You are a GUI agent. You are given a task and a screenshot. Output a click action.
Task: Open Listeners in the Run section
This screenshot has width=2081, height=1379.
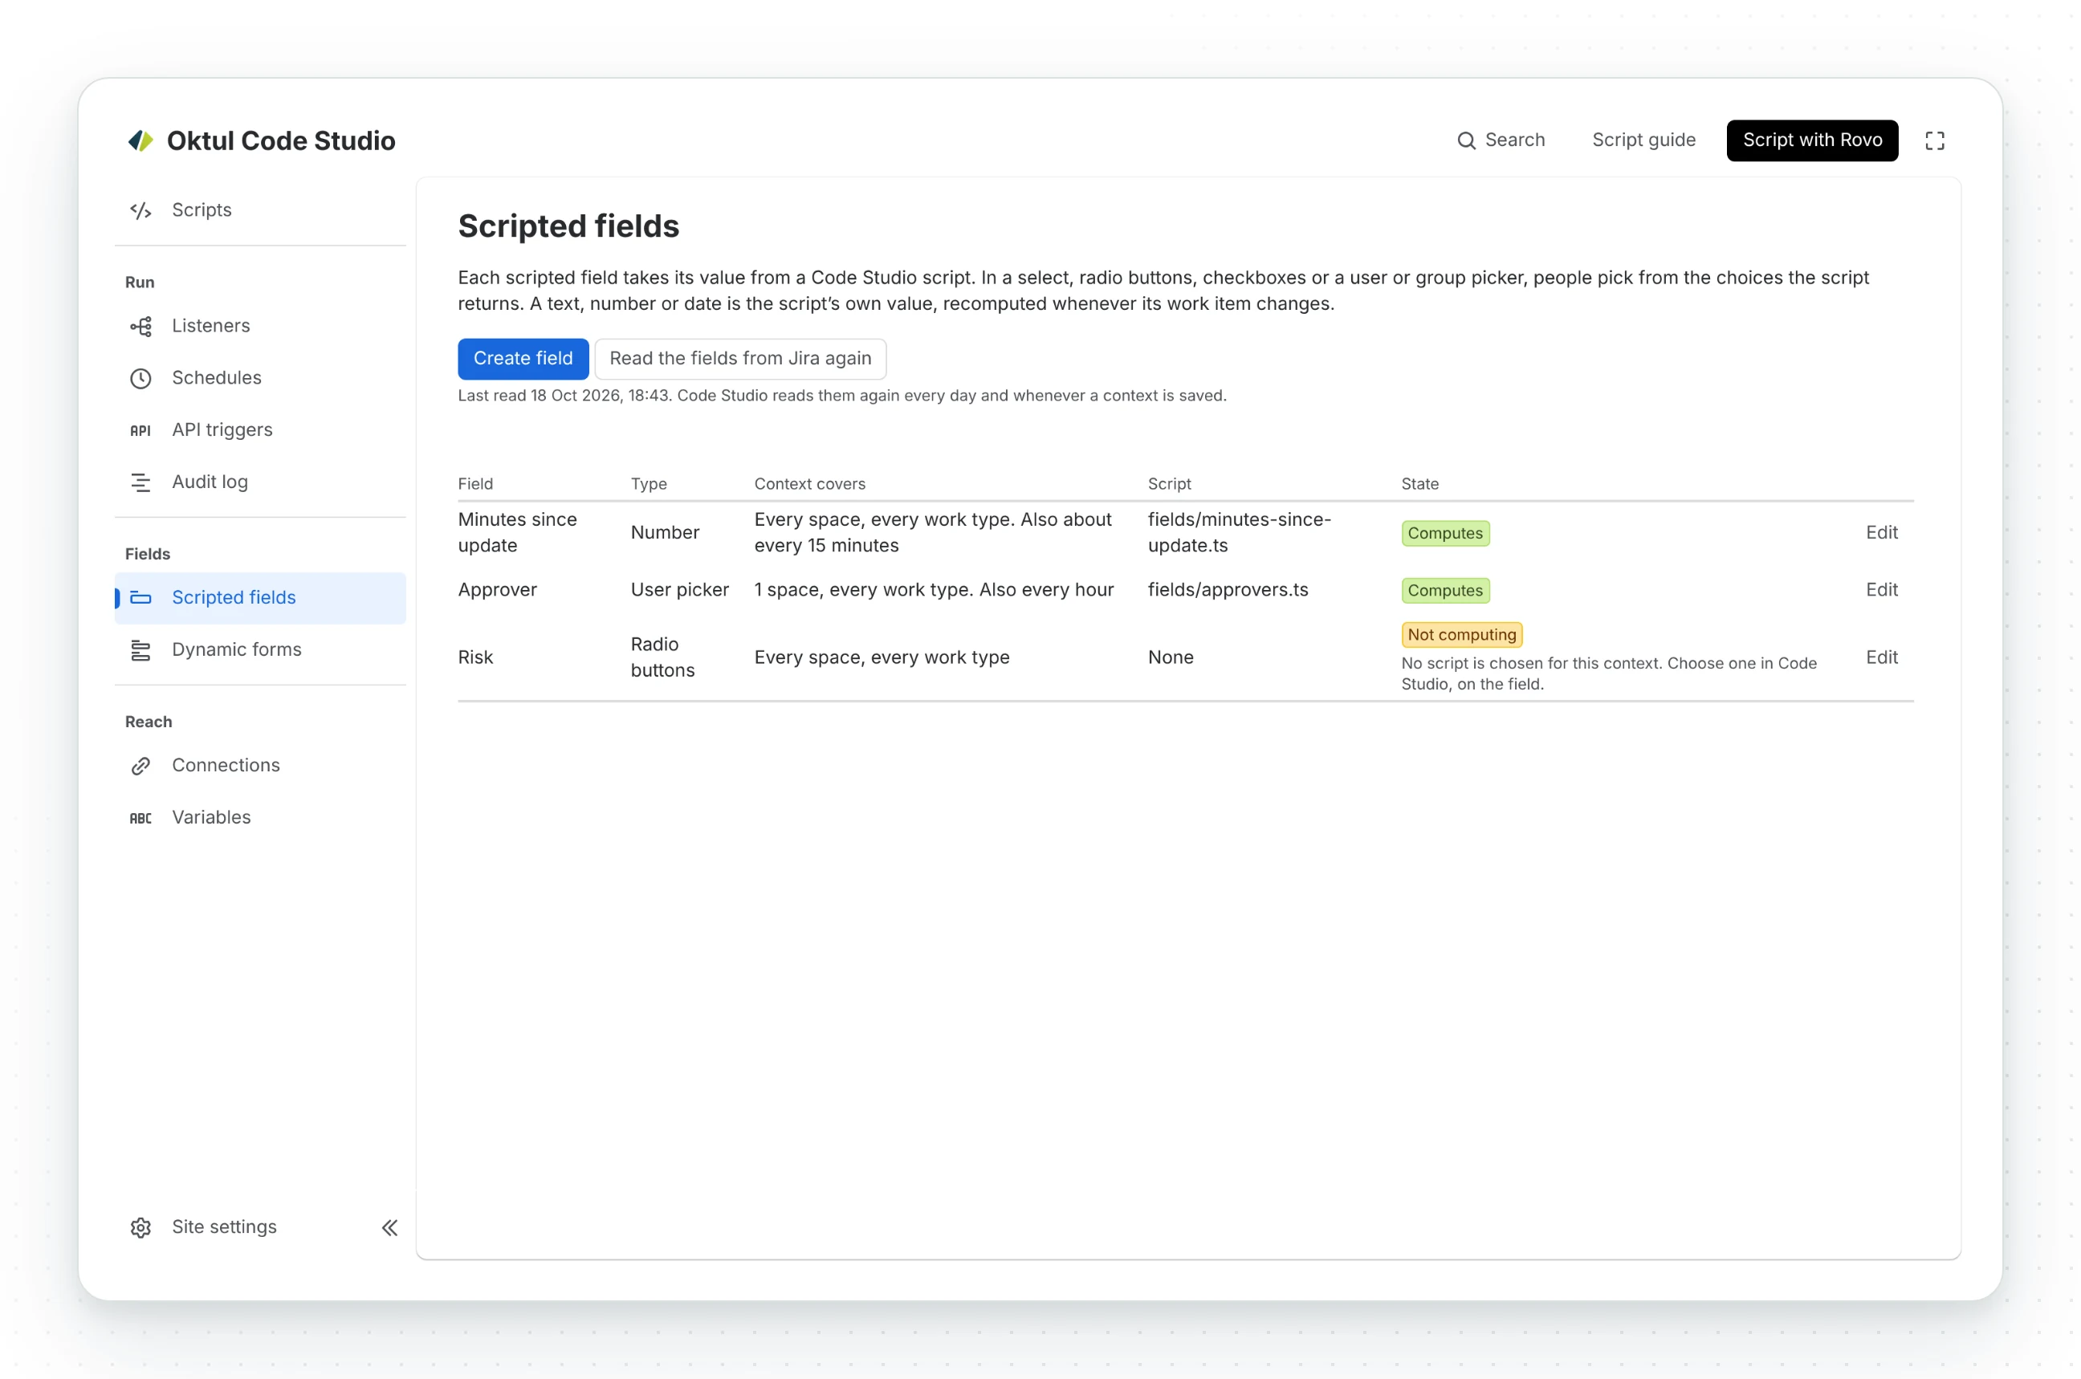point(260,326)
